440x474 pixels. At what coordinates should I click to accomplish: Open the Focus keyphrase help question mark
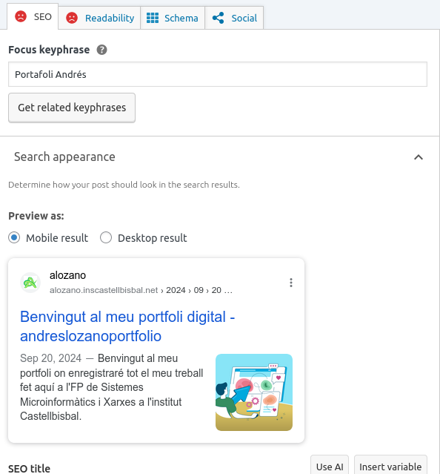pyautogui.click(x=101, y=50)
